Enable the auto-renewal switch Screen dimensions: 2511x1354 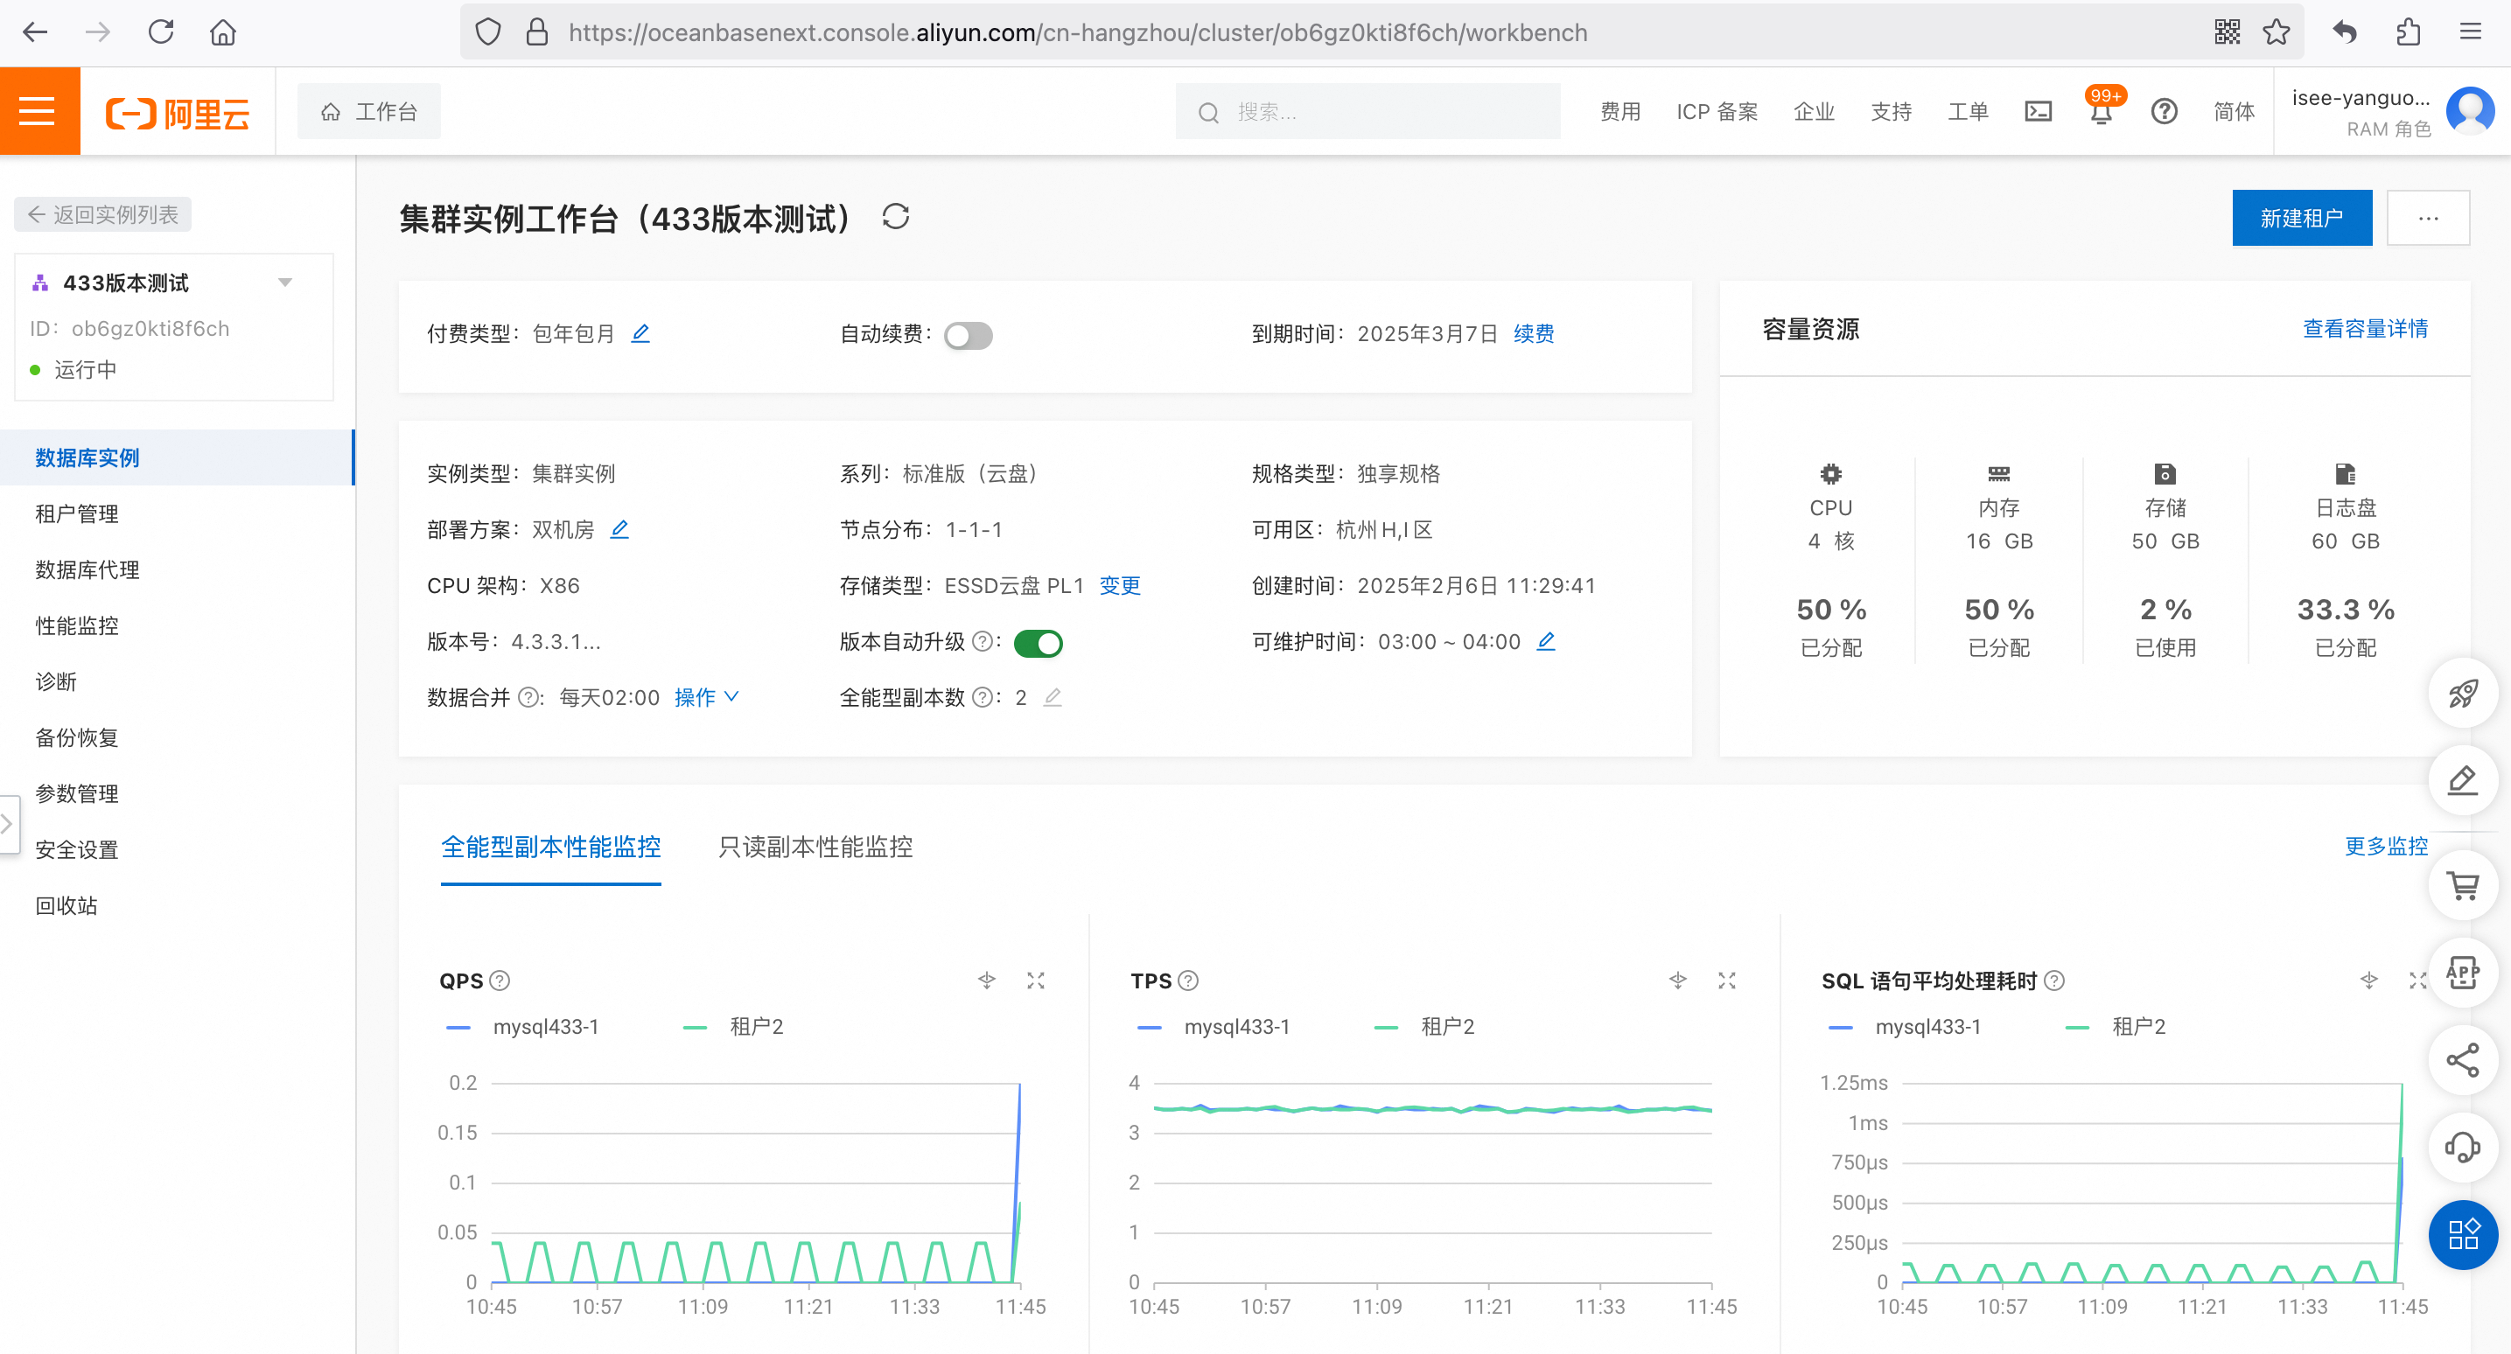[x=968, y=335]
